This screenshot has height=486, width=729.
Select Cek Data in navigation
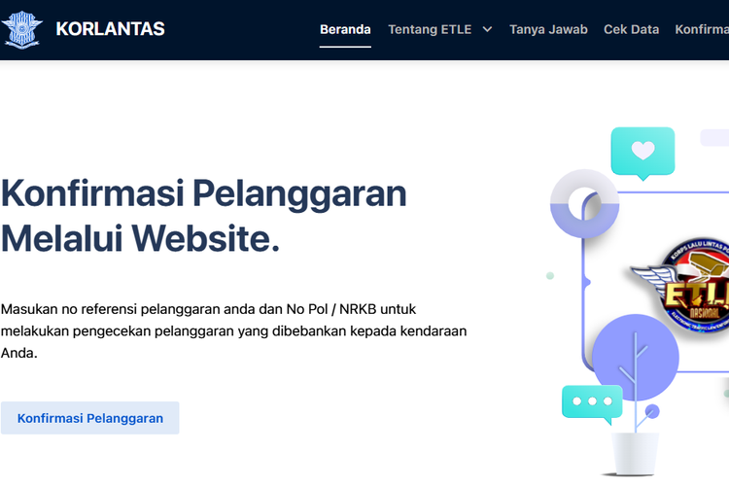click(x=631, y=29)
